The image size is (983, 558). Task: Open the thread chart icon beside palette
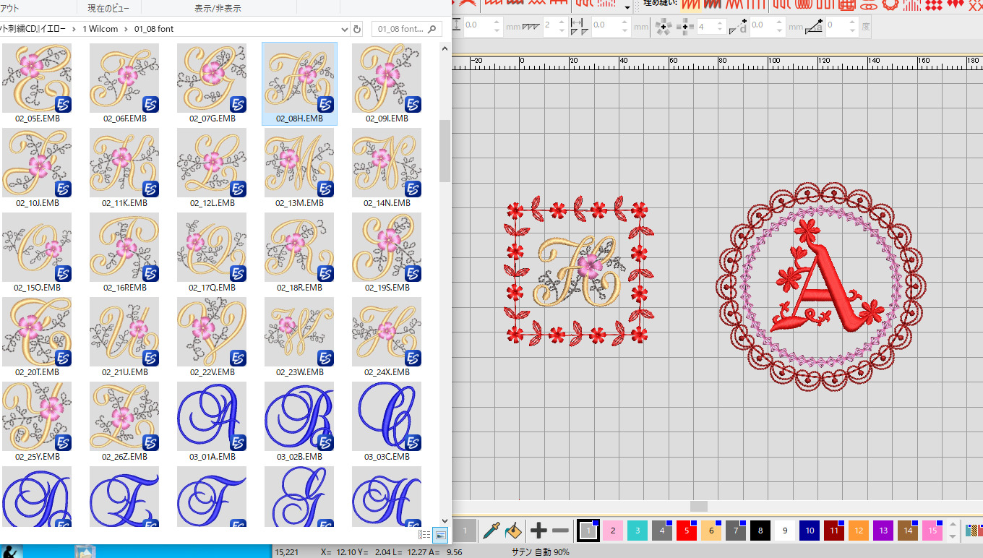point(974,531)
